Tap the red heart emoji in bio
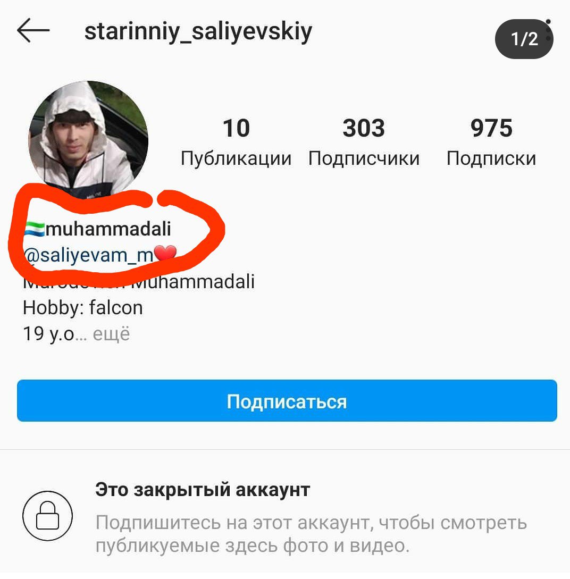The image size is (570, 579). (165, 254)
